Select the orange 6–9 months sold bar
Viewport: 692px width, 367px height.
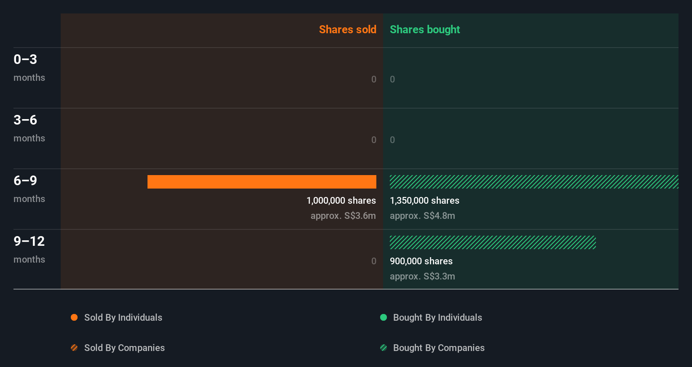tap(262, 182)
